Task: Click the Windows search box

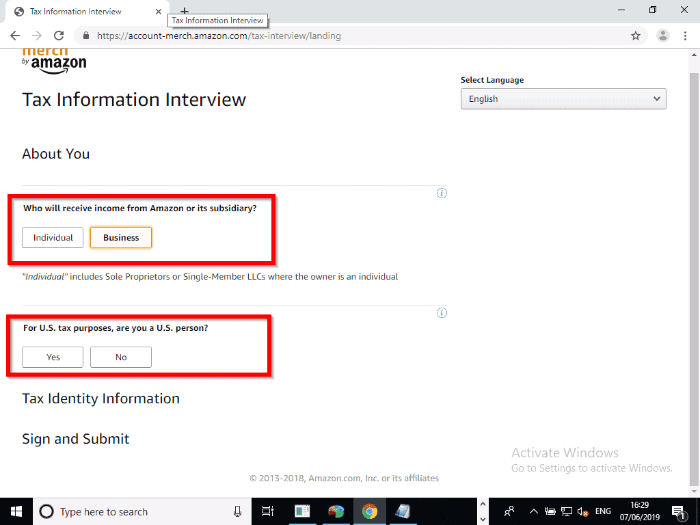Action: click(x=142, y=511)
